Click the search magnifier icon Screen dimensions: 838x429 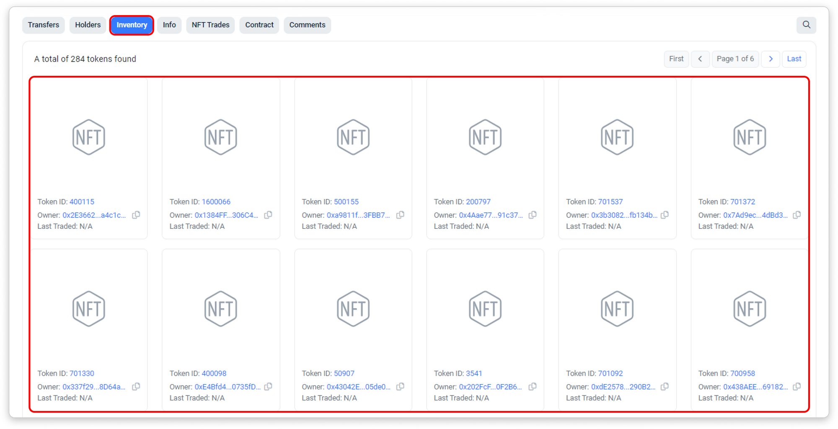pos(806,25)
